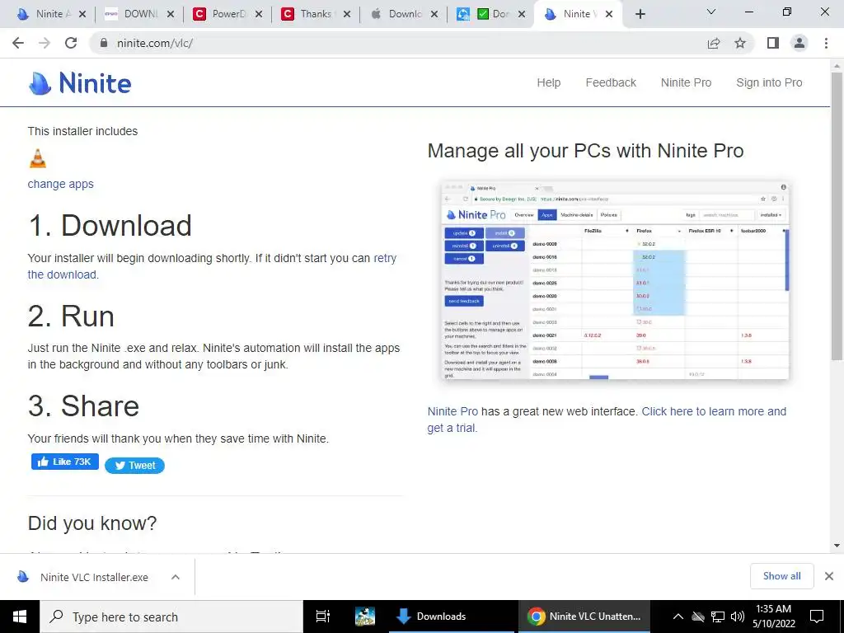Open the notification center icon
844x633 pixels.
[x=817, y=617]
